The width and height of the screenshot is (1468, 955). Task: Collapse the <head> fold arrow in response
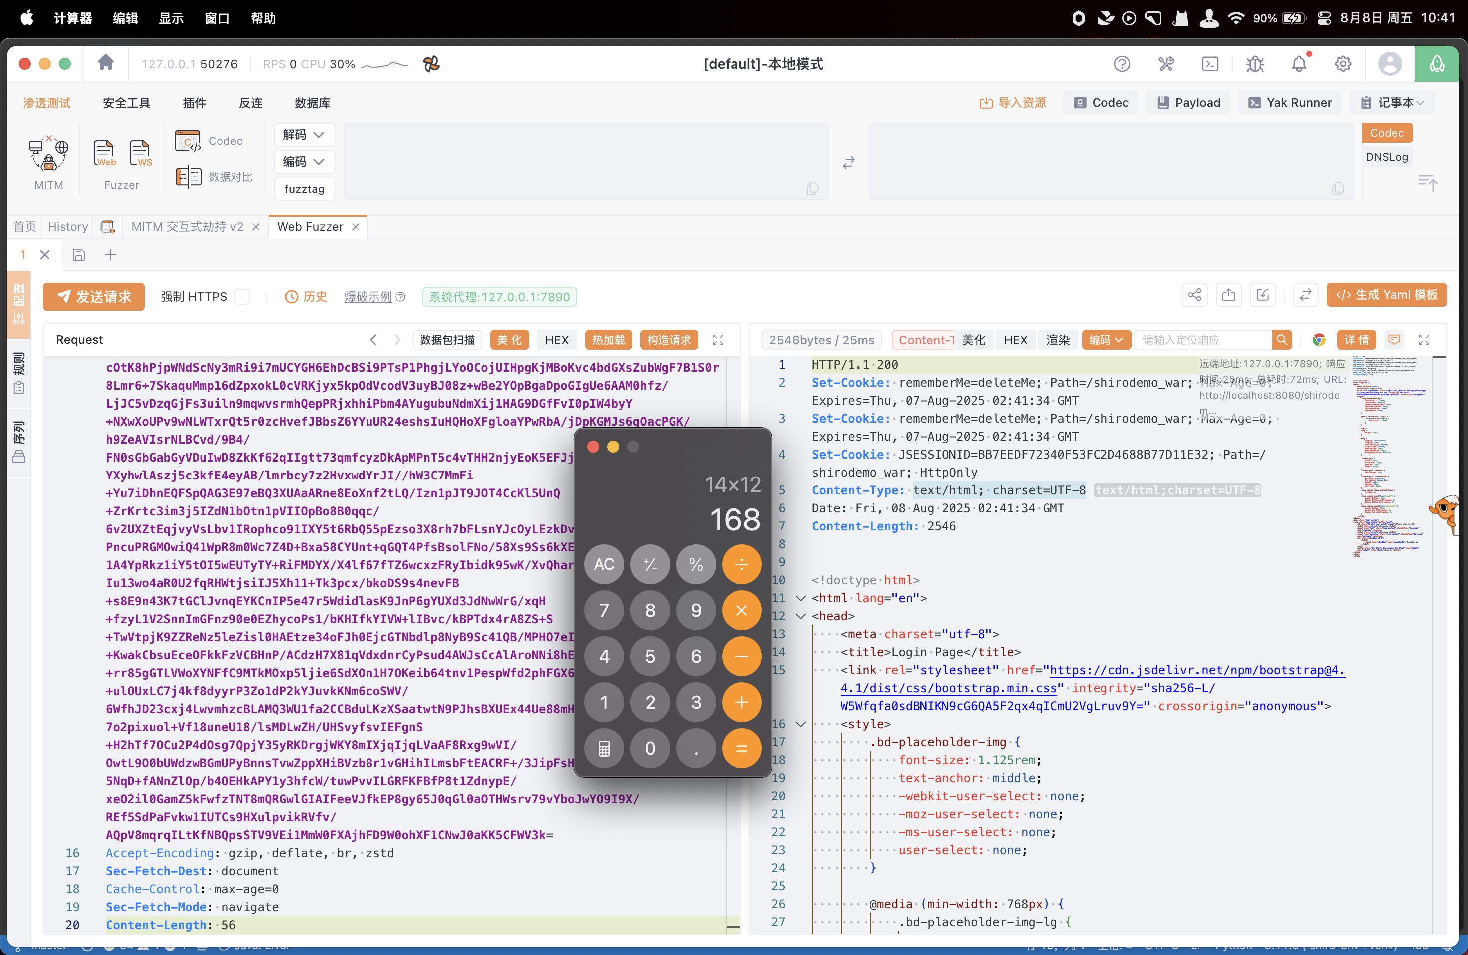tap(800, 616)
